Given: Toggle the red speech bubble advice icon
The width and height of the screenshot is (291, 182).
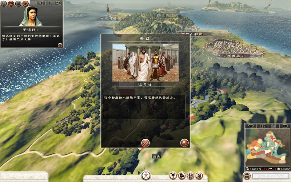Looking at the screenshot, I should pos(11,4).
